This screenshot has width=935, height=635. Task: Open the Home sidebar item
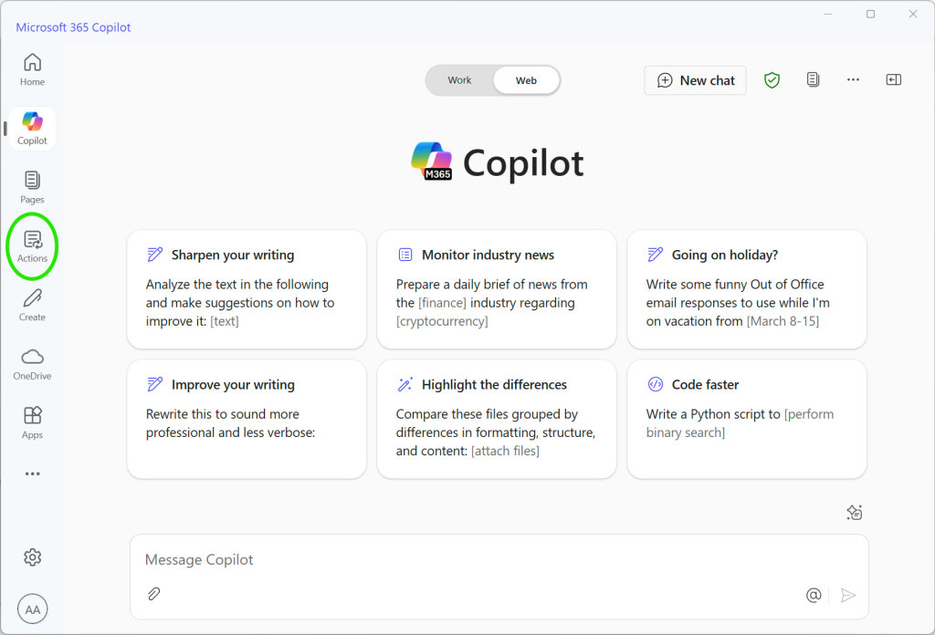(x=32, y=69)
